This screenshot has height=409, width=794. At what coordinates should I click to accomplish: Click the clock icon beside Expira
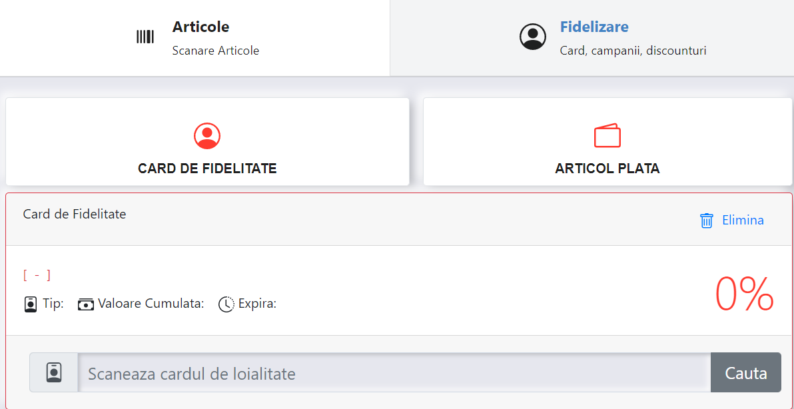[x=226, y=304]
